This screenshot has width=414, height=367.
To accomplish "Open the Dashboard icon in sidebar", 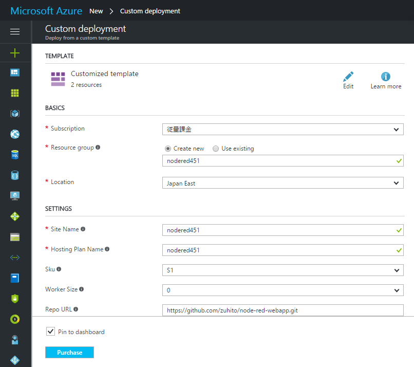I will (15, 72).
